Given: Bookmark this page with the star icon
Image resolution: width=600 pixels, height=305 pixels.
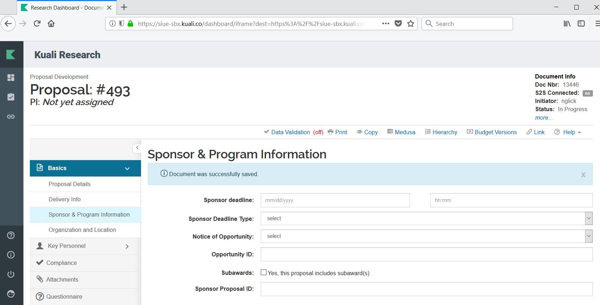Looking at the screenshot, I should click(x=411, y=24).
